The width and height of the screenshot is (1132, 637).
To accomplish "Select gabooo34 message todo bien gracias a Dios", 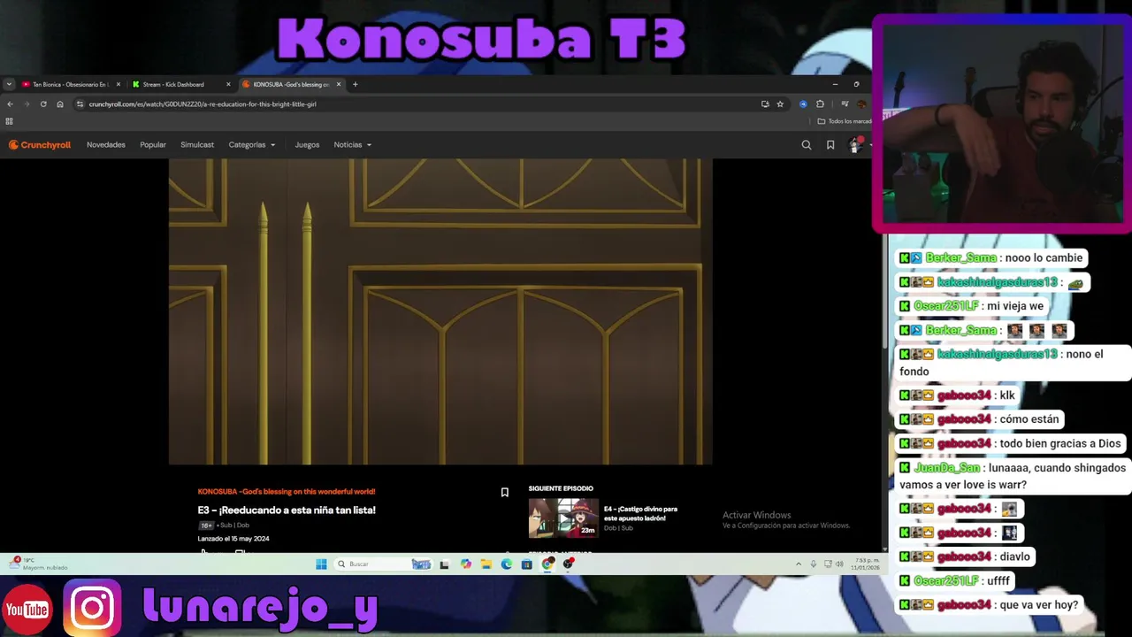I will tap(1012, 443).
